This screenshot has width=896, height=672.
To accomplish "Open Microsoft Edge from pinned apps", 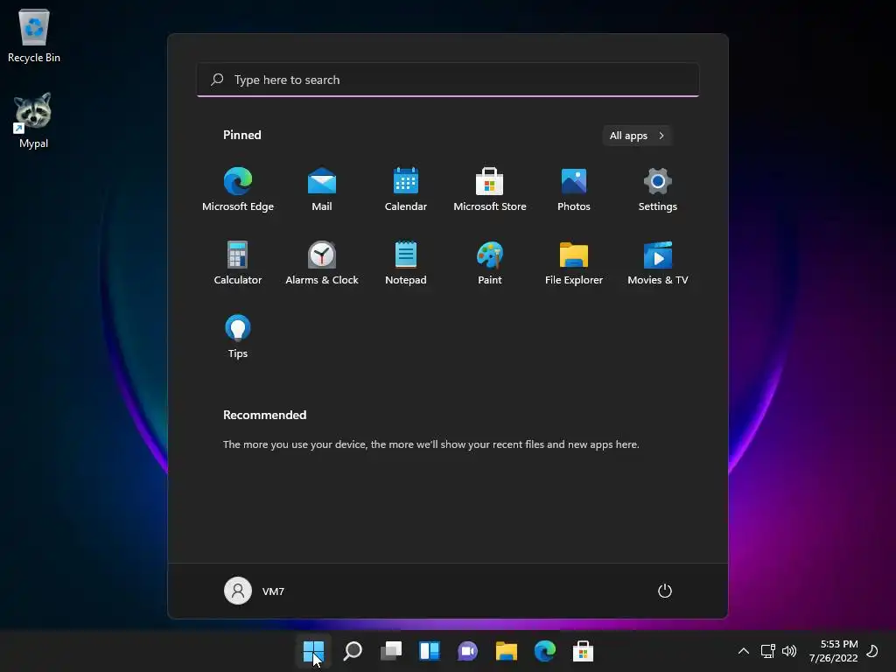I will coord(238,189).
